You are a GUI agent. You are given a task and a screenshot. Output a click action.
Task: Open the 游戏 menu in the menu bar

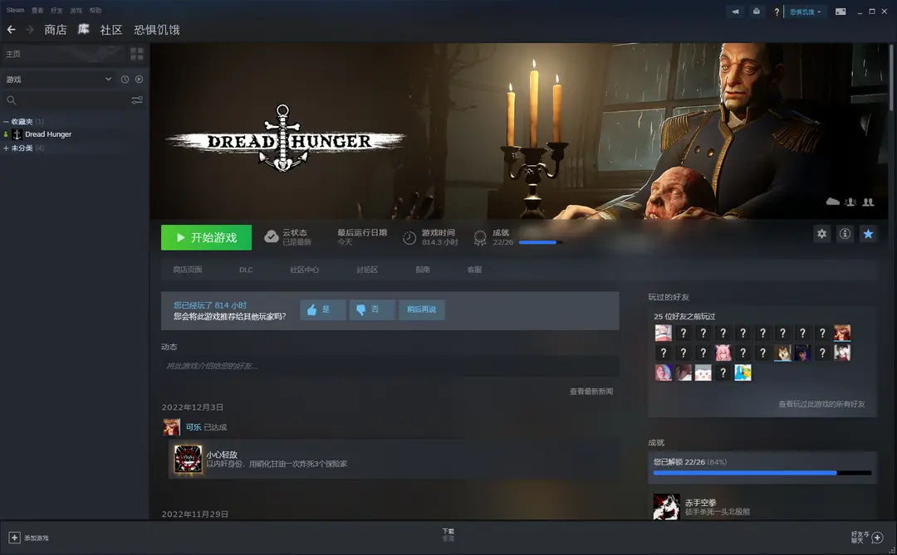pos(76,10)
